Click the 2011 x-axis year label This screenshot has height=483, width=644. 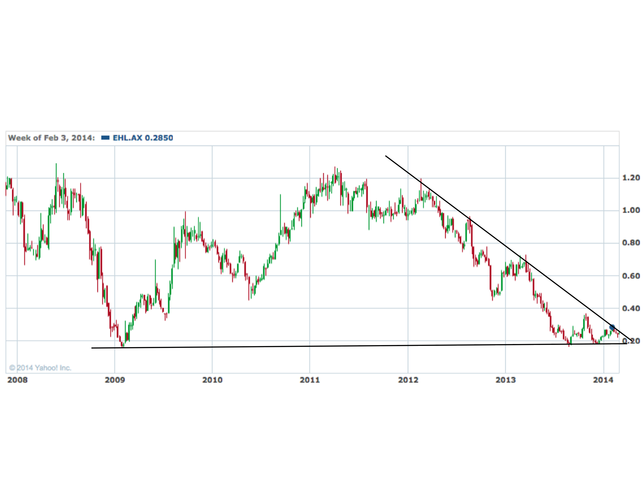click(310, 380)
